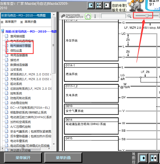Open 电动液压助力转向(EHPAS)系统 tree item

(x=31, y=117)
